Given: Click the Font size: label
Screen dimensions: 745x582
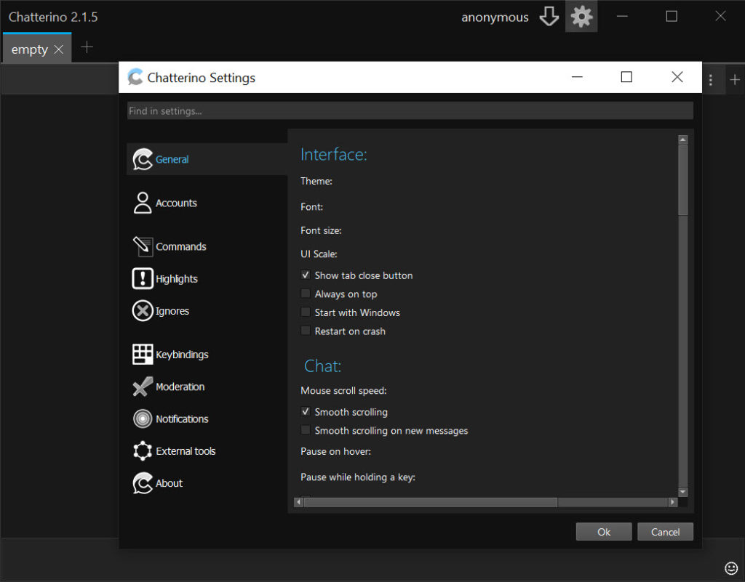Looking at the screenshot, I should pos(321,230).
